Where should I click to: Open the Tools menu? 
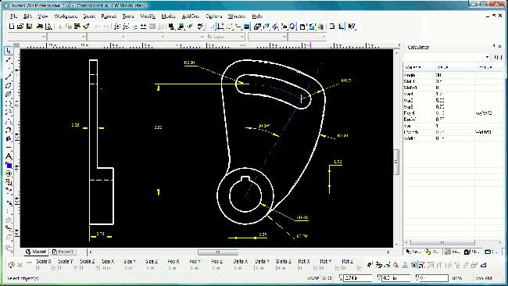click(128, 16)
